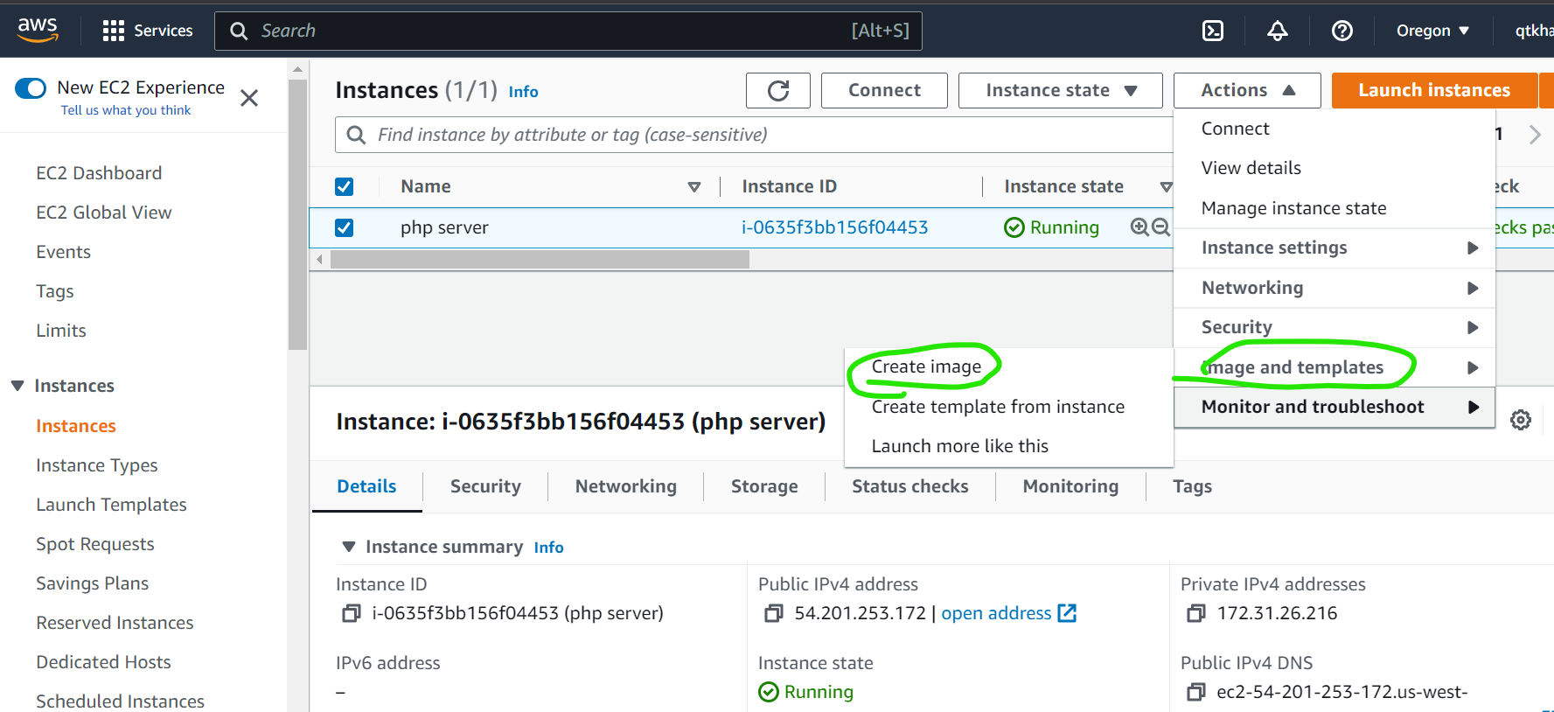Open table preferences gear icon
Image resolution: width=1554 pixels, height=712 pixels.
(1521, 420)
